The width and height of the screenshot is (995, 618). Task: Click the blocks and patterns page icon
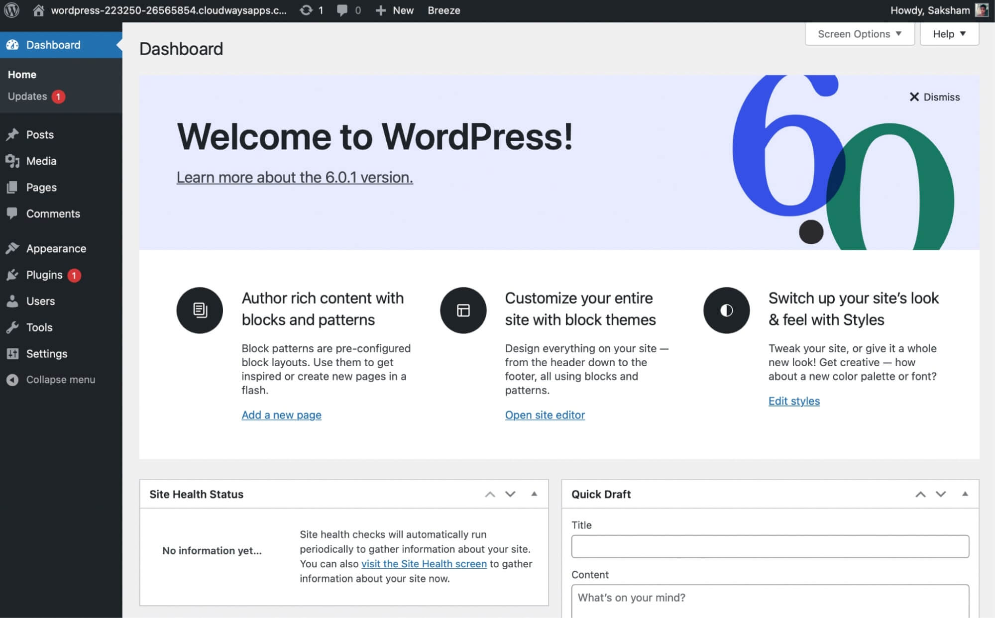coord(200,310)
